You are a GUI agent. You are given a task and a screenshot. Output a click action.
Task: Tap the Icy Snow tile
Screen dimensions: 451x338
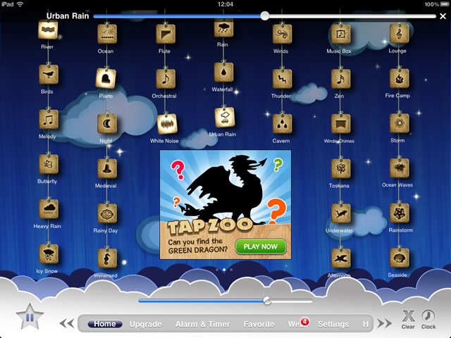click(x=49, y=254)
